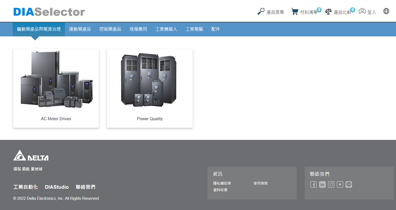The width and height of the screenshot is (396, 210).
Task: Select the 驅動類產品與電源治理 tab
Action: coord(39,29)
